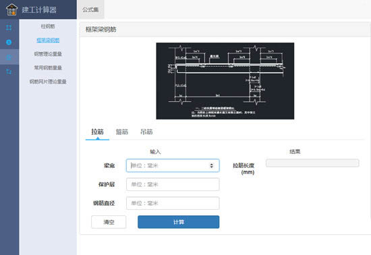Select the fourth sidebar crop-like icon
The height and width of the screenshot is (255, 371).
(9, 72)
